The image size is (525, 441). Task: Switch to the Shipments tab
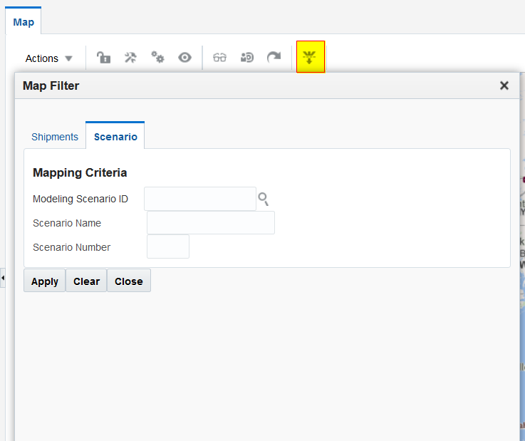pyautogui.click(x=55, y=137)
